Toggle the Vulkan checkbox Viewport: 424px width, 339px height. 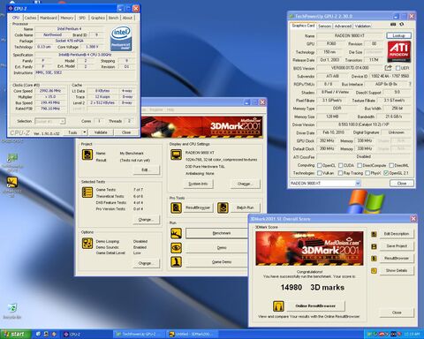click(319, 173)
